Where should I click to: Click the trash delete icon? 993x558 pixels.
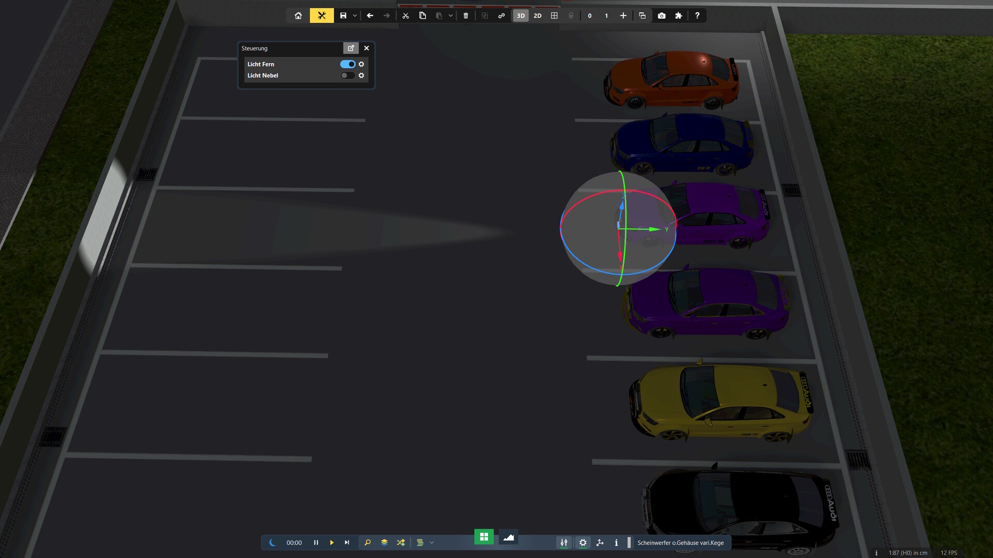pos(465,16)
